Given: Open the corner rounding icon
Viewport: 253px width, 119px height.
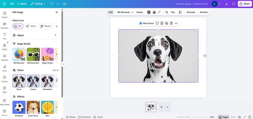Looking at the screenshot, I should click(x=159, y=12).
